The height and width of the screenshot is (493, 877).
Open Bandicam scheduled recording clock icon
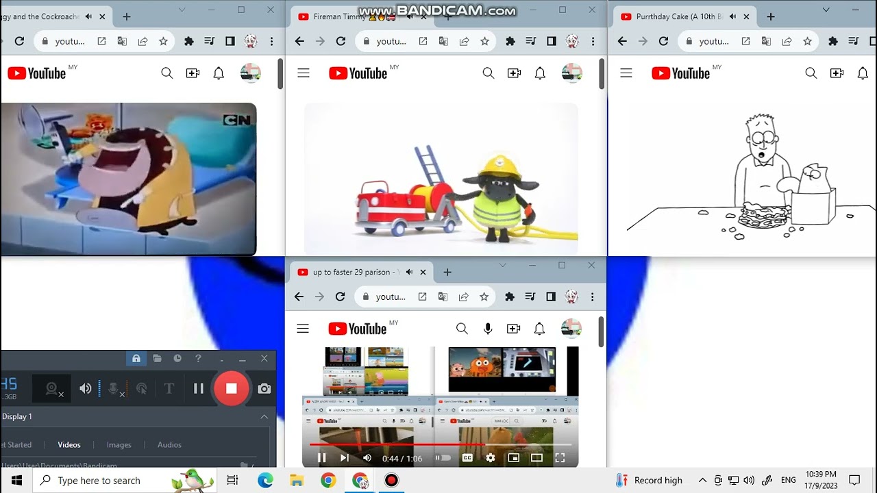point(177,358)
